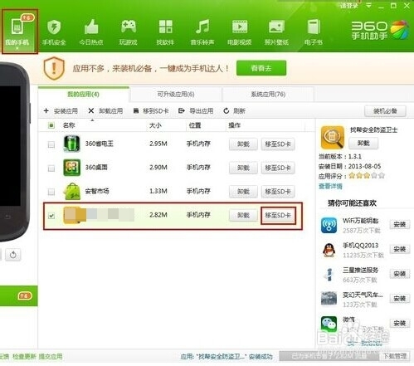Move 360桌面 to SD card
Image resolution: width=414 pixels, height=366 pixels.
(278, 168)
